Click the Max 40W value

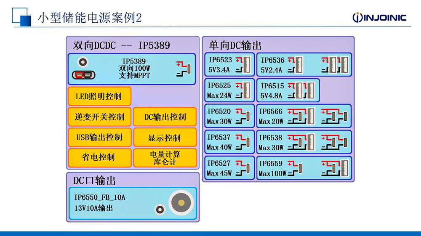[219, 147]
